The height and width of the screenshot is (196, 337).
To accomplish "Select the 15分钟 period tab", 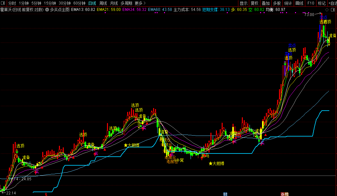I will pyautogui.click(x=50, y=3).
